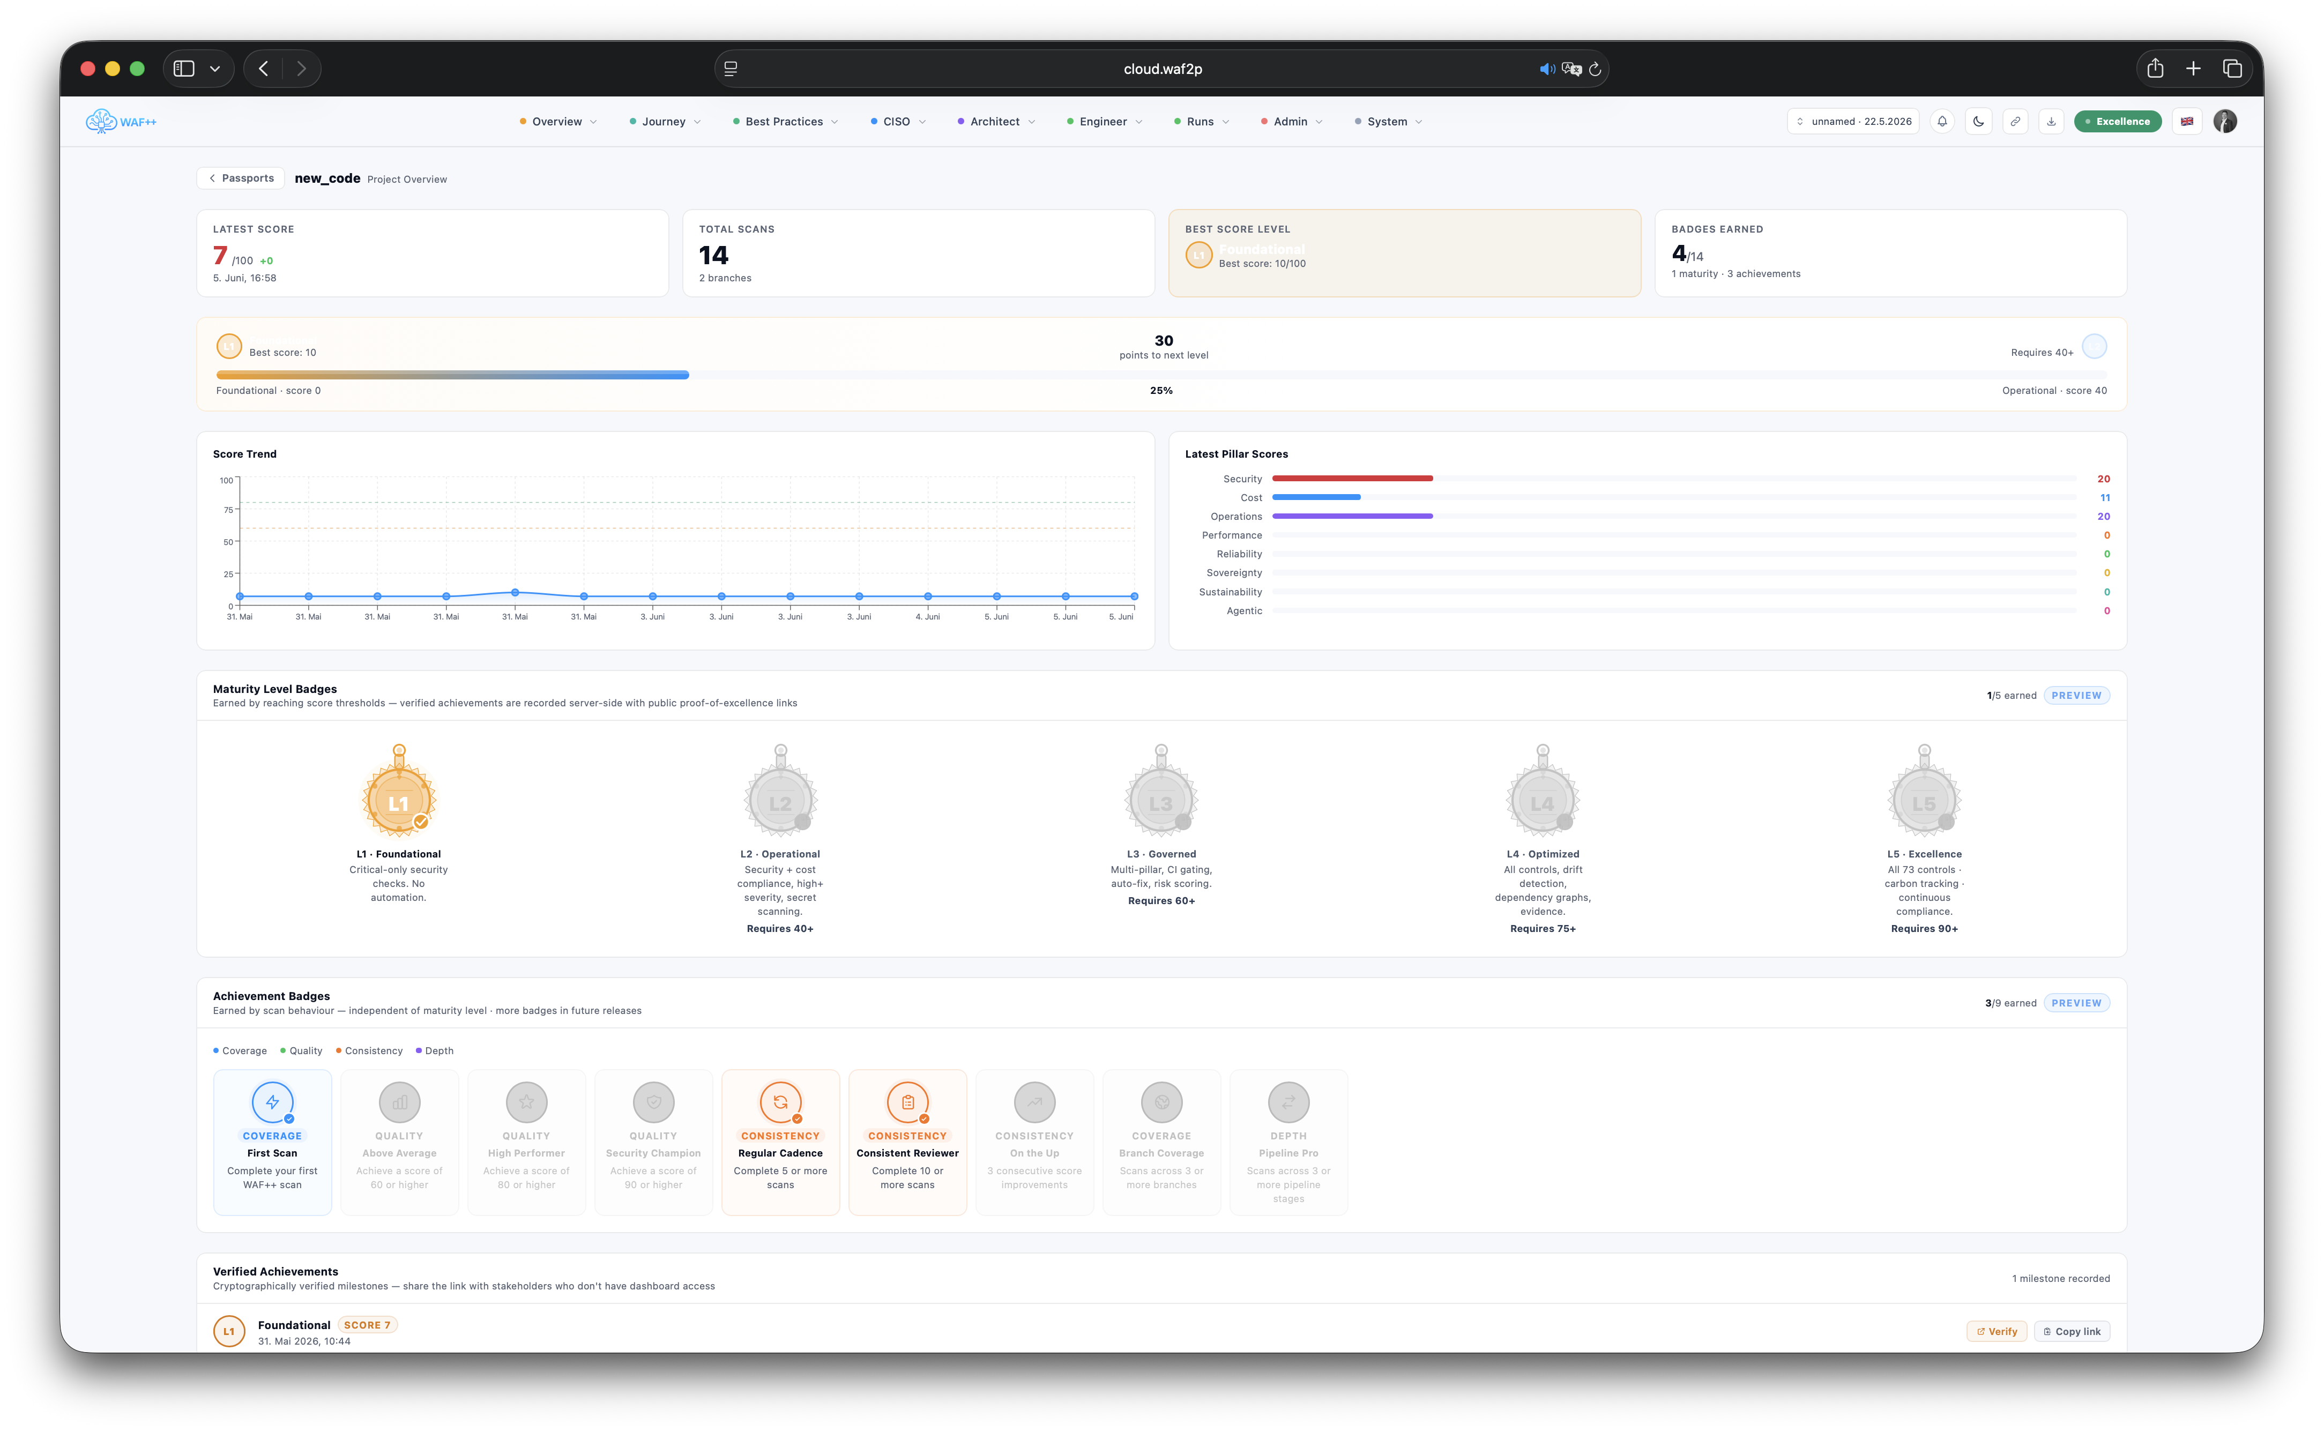Select the Pipeline Pro depth badge

click(x=1289, y=1142)
